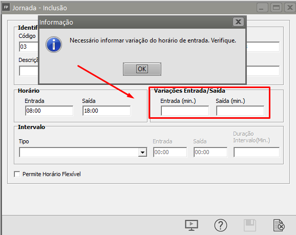The width and height of the screenshot is (296, 235).
Task: Enable Permite Horário Flexível checkbox
Action: tap(17, 174)
